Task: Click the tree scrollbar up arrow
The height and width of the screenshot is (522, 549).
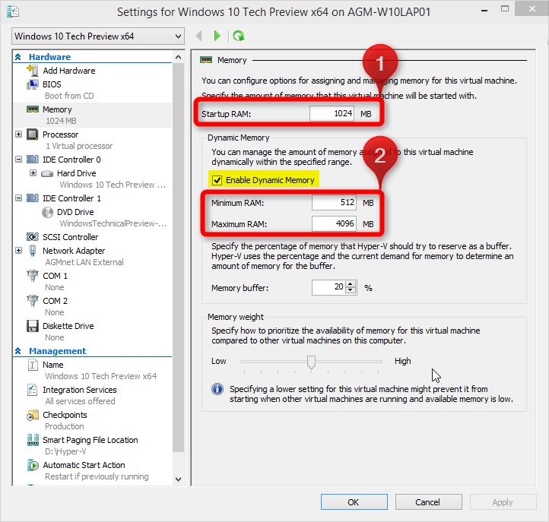Action: coord(178,57)
